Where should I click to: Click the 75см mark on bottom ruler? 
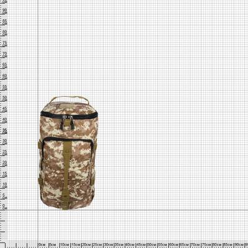click(205, 245)
